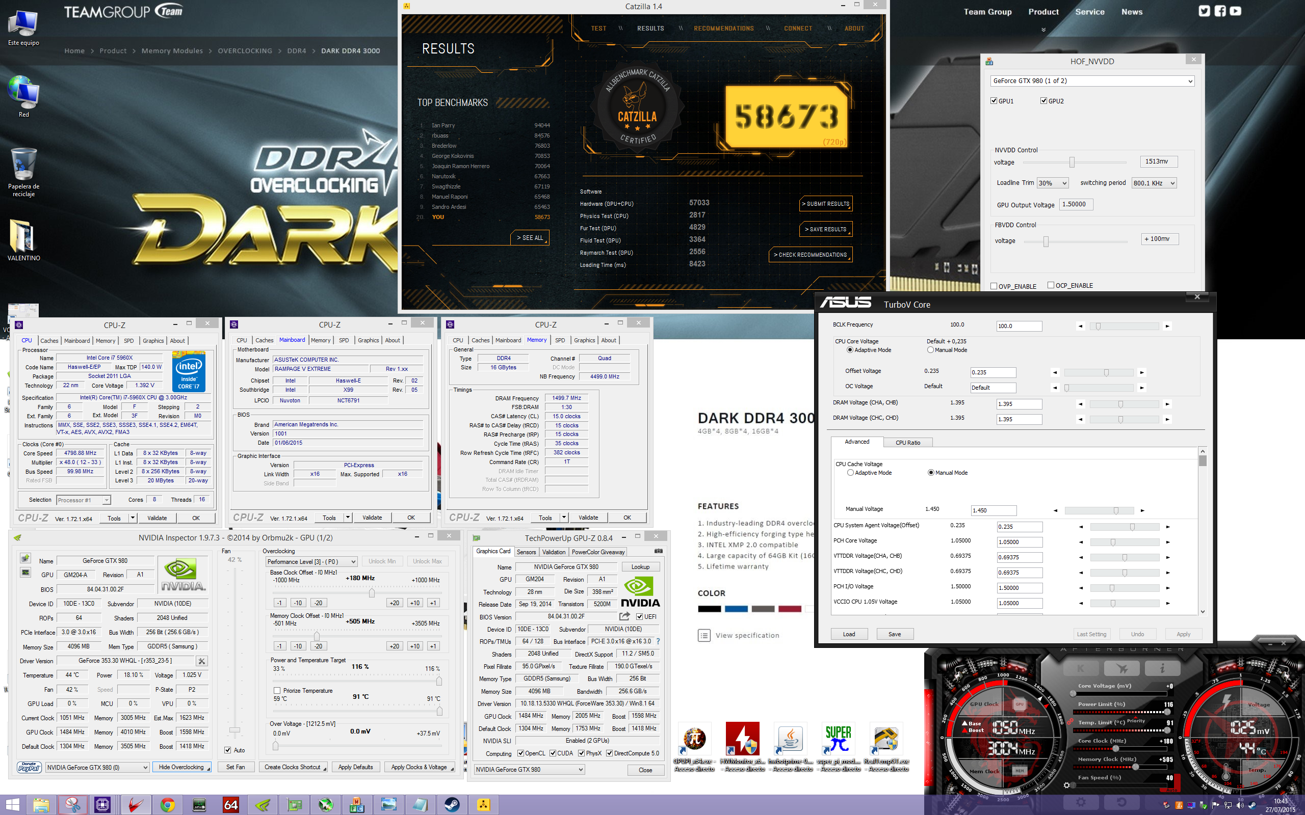Open the Loadline Trim 30% dropdown

[x=1053, y=183]
